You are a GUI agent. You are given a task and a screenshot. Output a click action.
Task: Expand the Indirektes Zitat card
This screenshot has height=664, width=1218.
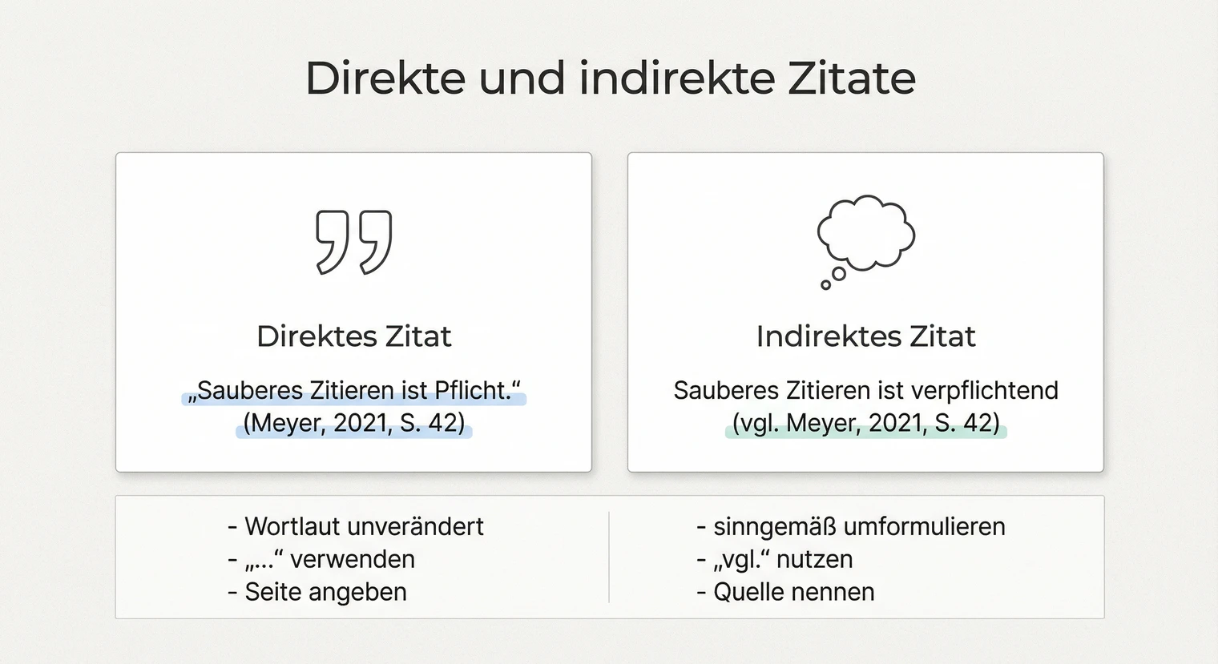pos(865,312)
